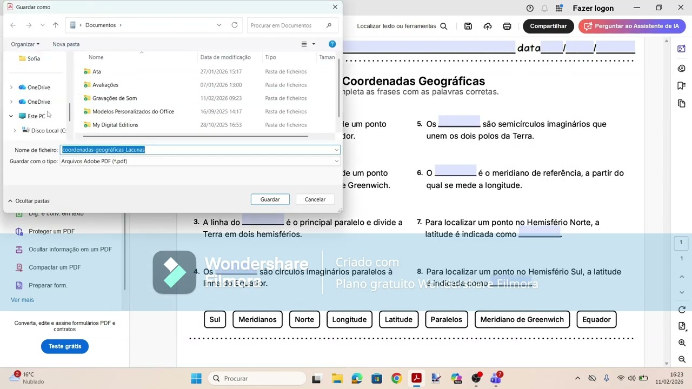Open help icon in save dialog
This screenshot has width=692, height=389.
coord(332,44)
